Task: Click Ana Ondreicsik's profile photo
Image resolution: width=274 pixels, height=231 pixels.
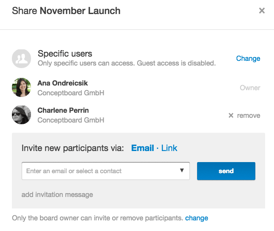Action: pos(22,88)
